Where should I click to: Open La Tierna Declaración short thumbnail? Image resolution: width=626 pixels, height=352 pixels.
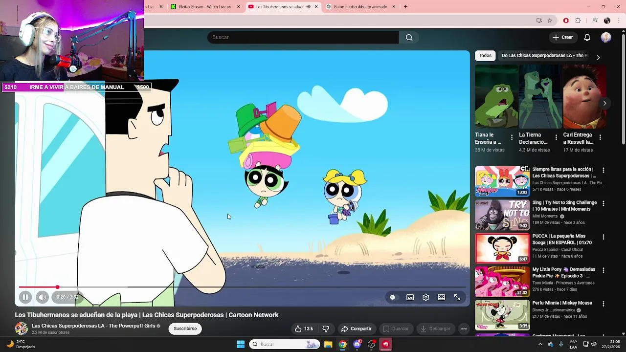point(540,97)
